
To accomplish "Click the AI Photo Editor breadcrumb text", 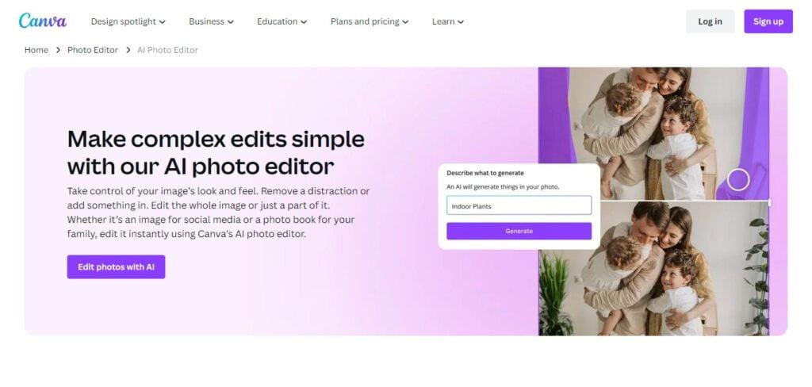I will coord(167,50).
